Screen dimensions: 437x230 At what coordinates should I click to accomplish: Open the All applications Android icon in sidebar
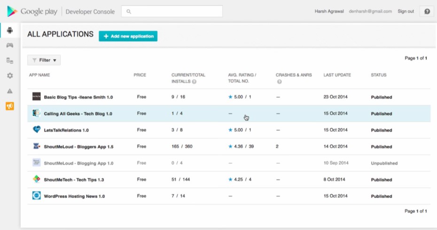[x=10, y=30]
